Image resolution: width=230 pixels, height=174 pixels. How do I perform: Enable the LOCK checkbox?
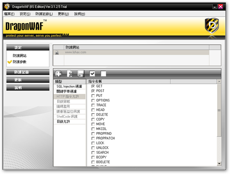[93, 143]
